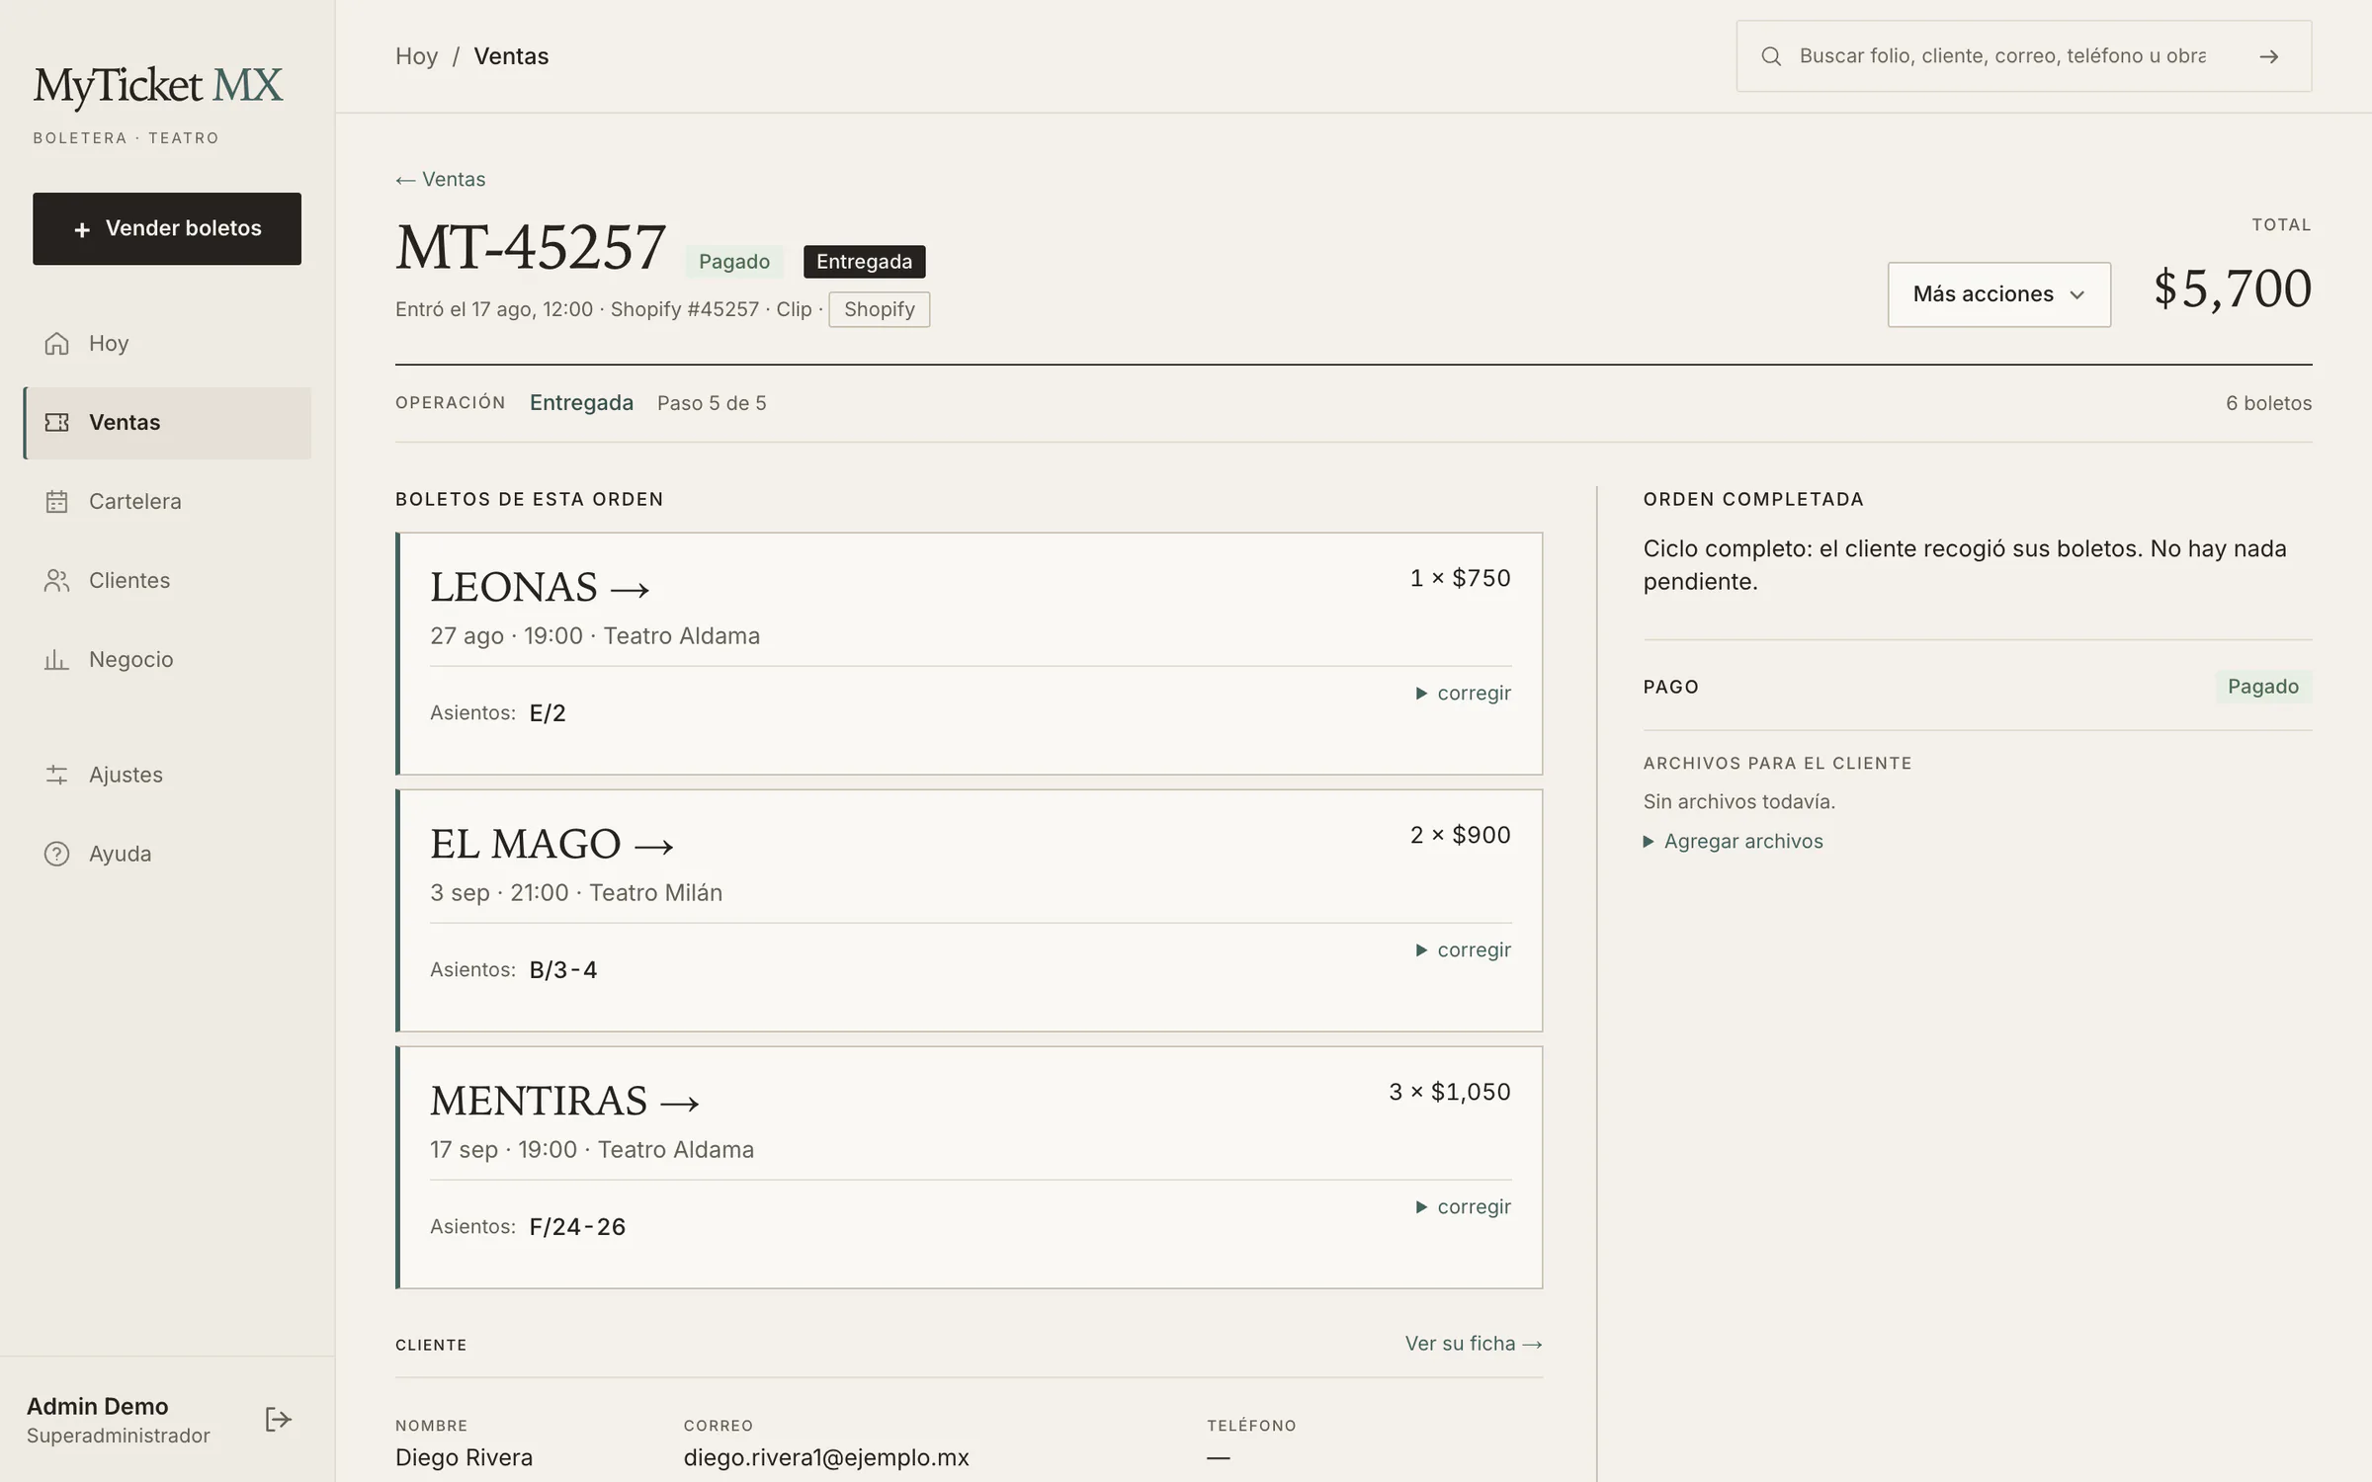Expand corregir for LEONAS seats
Image resolution: width=2372 pixels, height=1482 pixels.
[x=1463, y=693]
